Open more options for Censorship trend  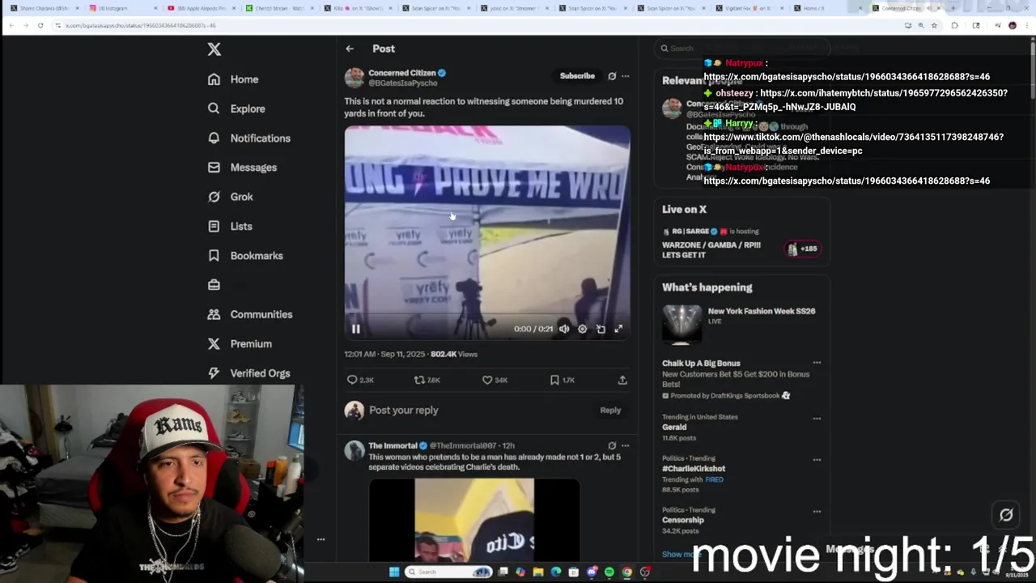pos(817,510)
